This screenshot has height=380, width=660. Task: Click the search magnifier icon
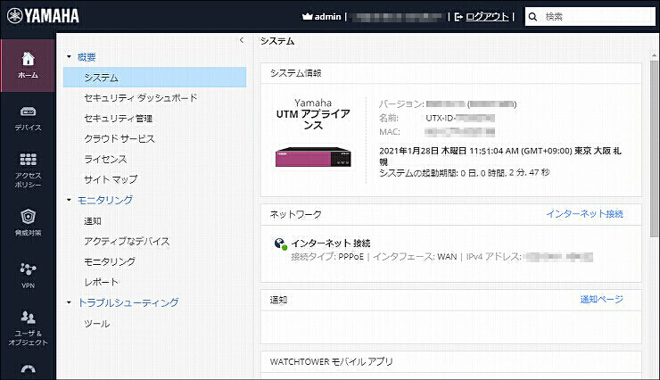[532, 17]
